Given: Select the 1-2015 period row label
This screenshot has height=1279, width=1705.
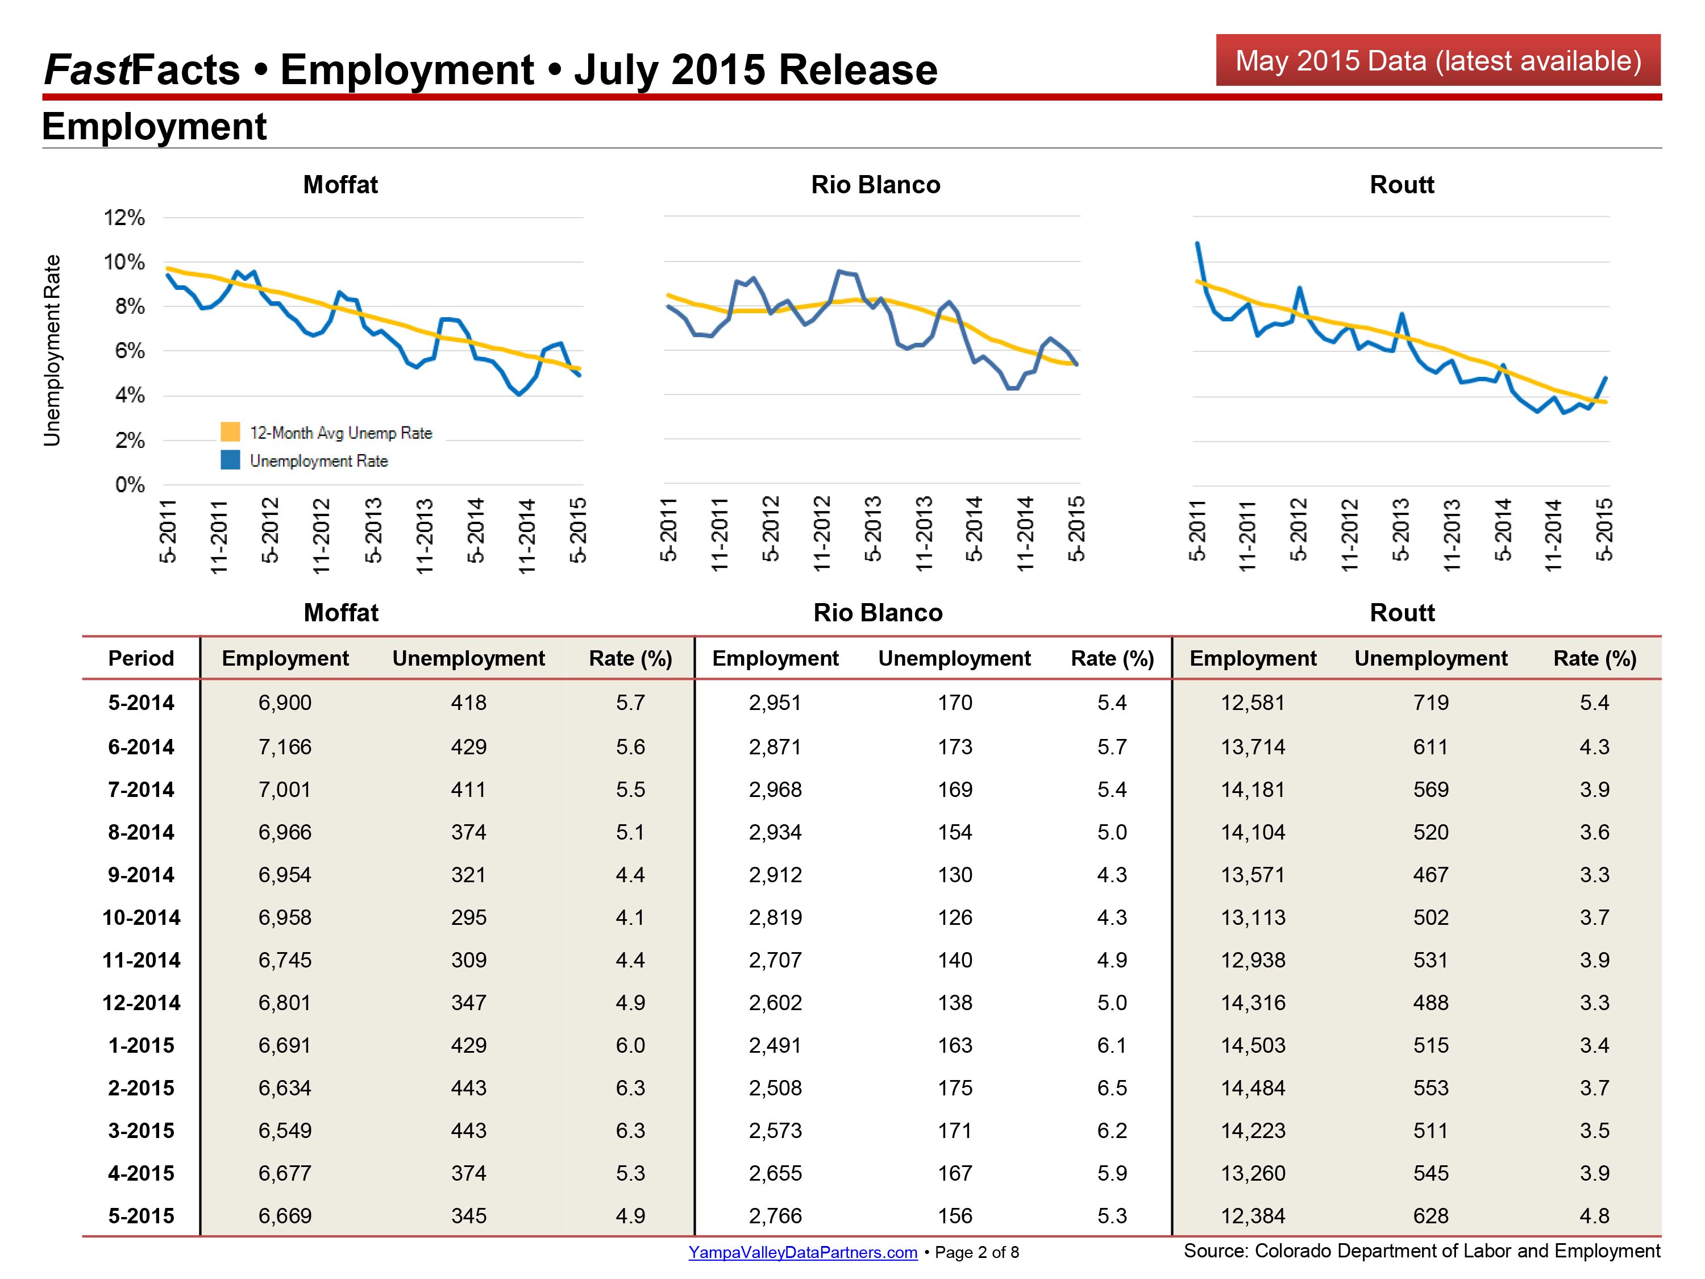Looking at the screenshot, I should (141, 1045).
